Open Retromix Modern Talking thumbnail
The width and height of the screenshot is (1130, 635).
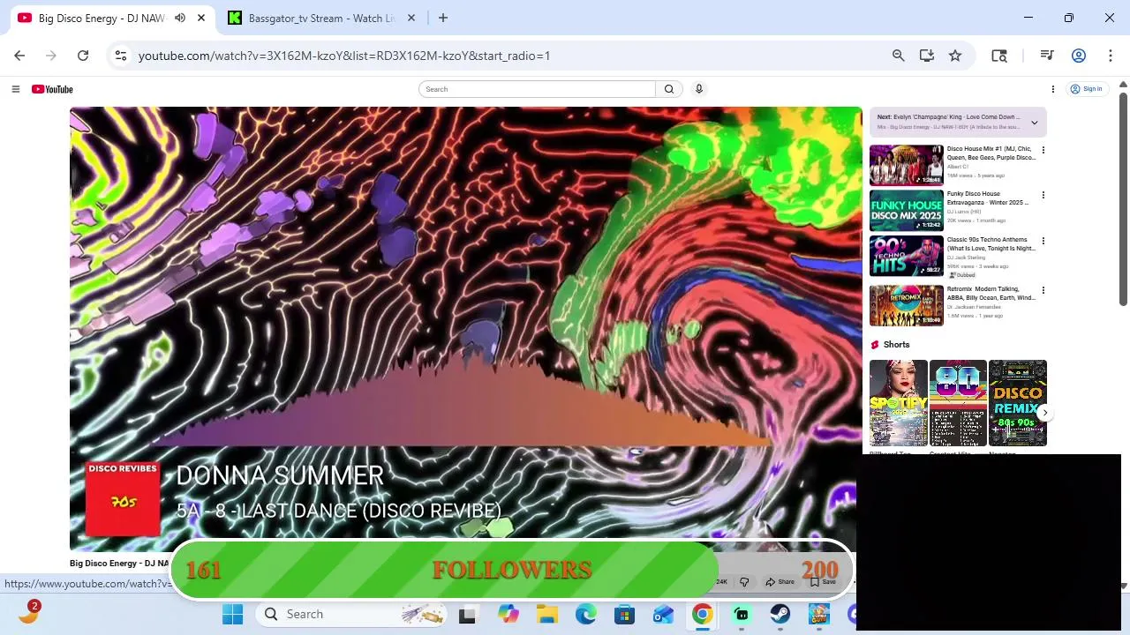[907, 305]
